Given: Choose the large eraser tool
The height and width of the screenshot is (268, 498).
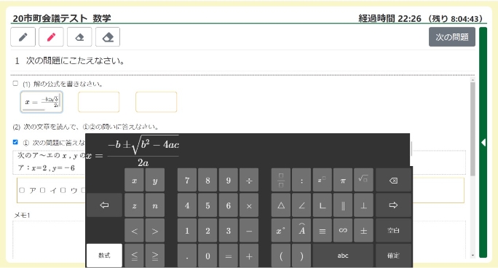Looking at the screenshot, I should point(108,37).
